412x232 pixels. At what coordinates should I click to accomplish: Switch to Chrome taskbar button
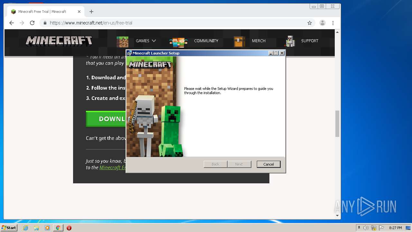click(58, 228)
